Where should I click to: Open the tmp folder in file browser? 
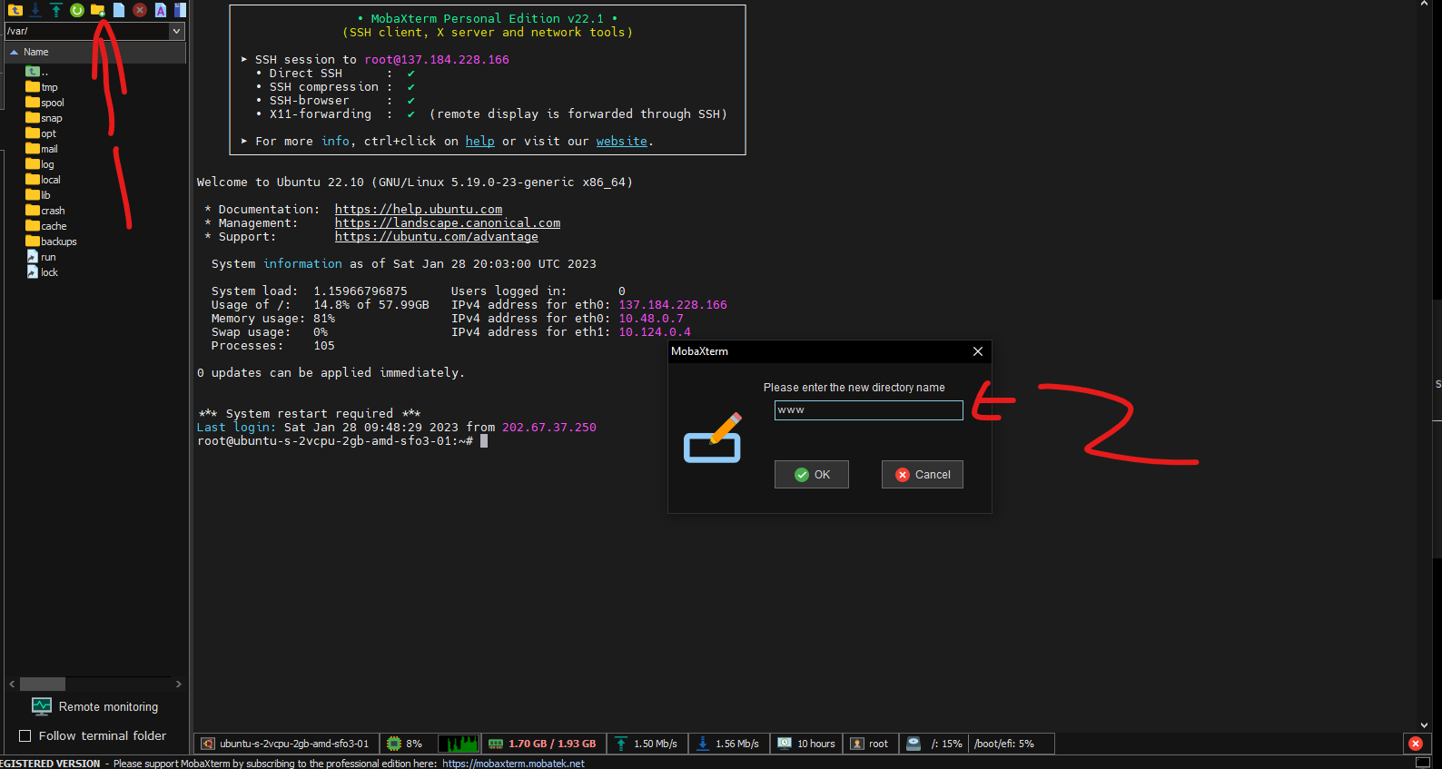(49, 87)
